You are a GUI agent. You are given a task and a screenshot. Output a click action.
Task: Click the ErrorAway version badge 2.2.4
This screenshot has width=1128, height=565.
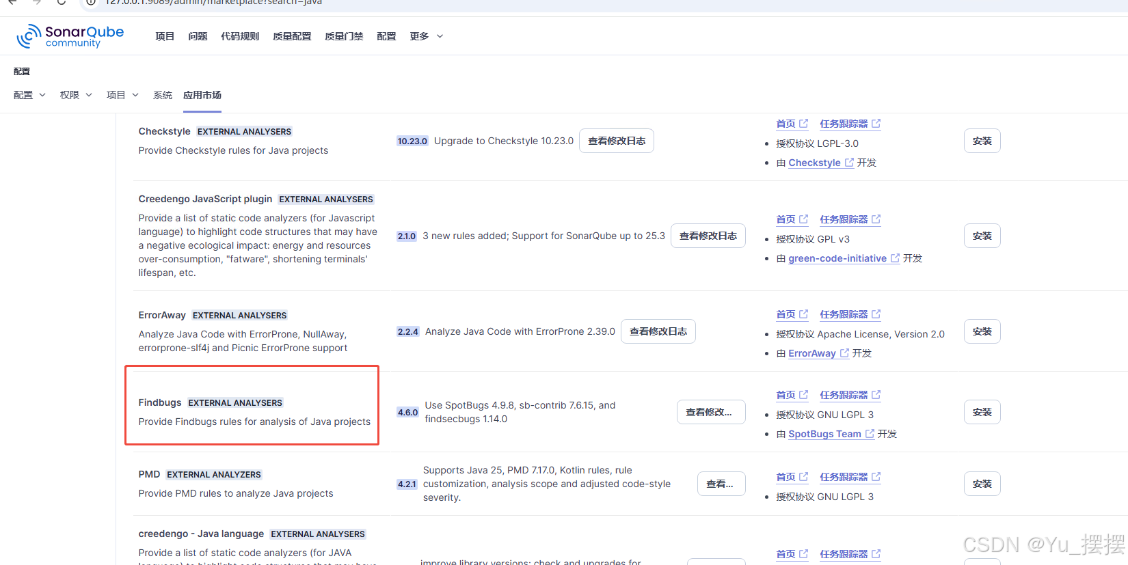(x=408, y=332)
